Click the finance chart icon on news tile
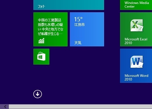The height and width of the screenshot is (109, 152). coord(41,41)
